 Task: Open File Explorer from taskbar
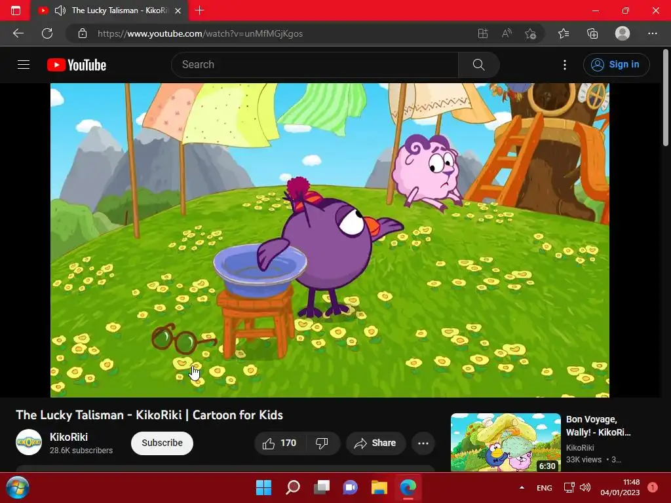(x=379, y=487)
